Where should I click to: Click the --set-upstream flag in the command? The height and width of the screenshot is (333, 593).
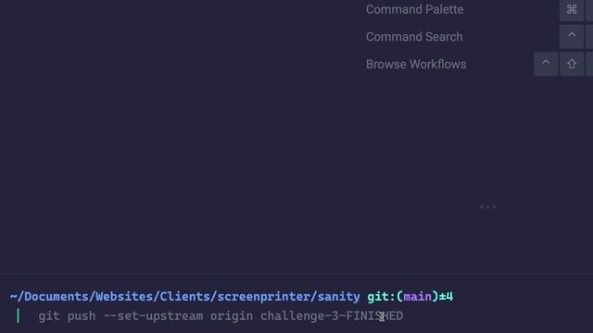coord(153,316)
